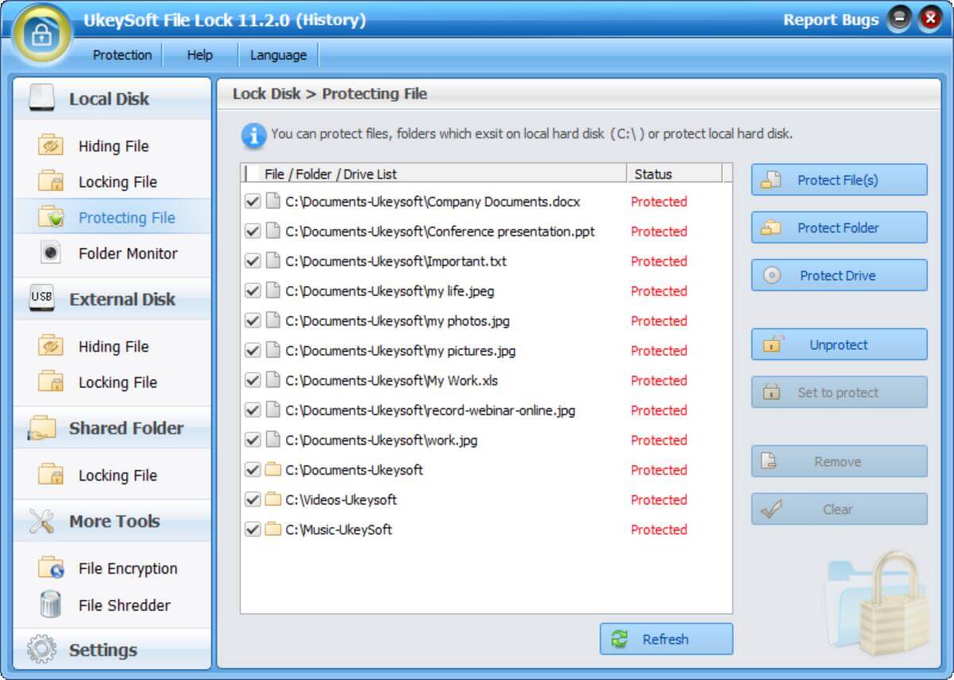Viewport: 954px width, 680px height.
Task: Click the Locking File icon under Shared Folder
Action: (51, 475)
